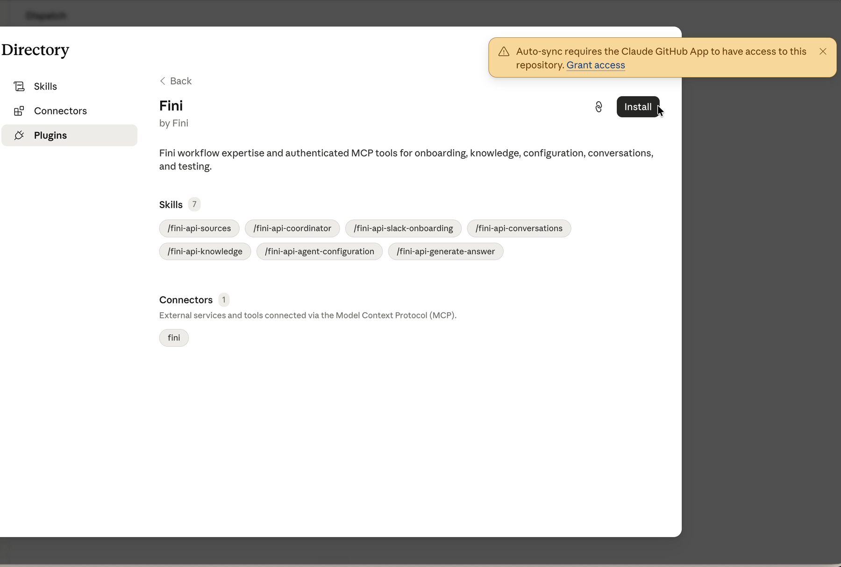Screen dimensions: 841x567
Task: Open the /fini-api-coordinator skill chip
Action: click(292, 228)
